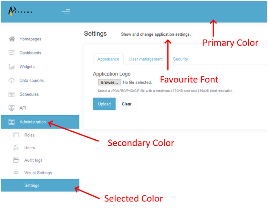This screenshot has height=215, width=268.
Task: Click the Audit logs folder icon
Action: point(17,160)
